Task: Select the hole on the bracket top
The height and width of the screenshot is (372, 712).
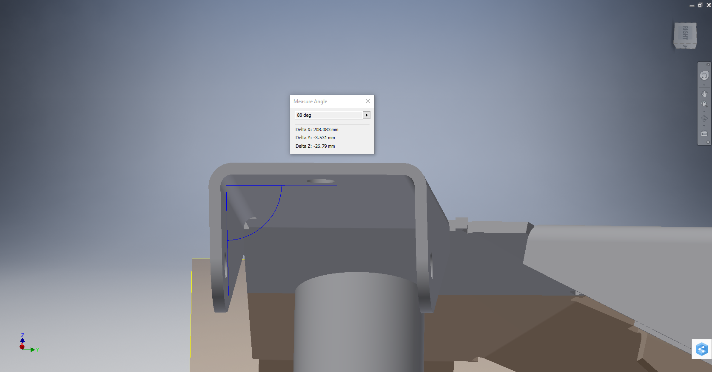Action: click(321, 181)
